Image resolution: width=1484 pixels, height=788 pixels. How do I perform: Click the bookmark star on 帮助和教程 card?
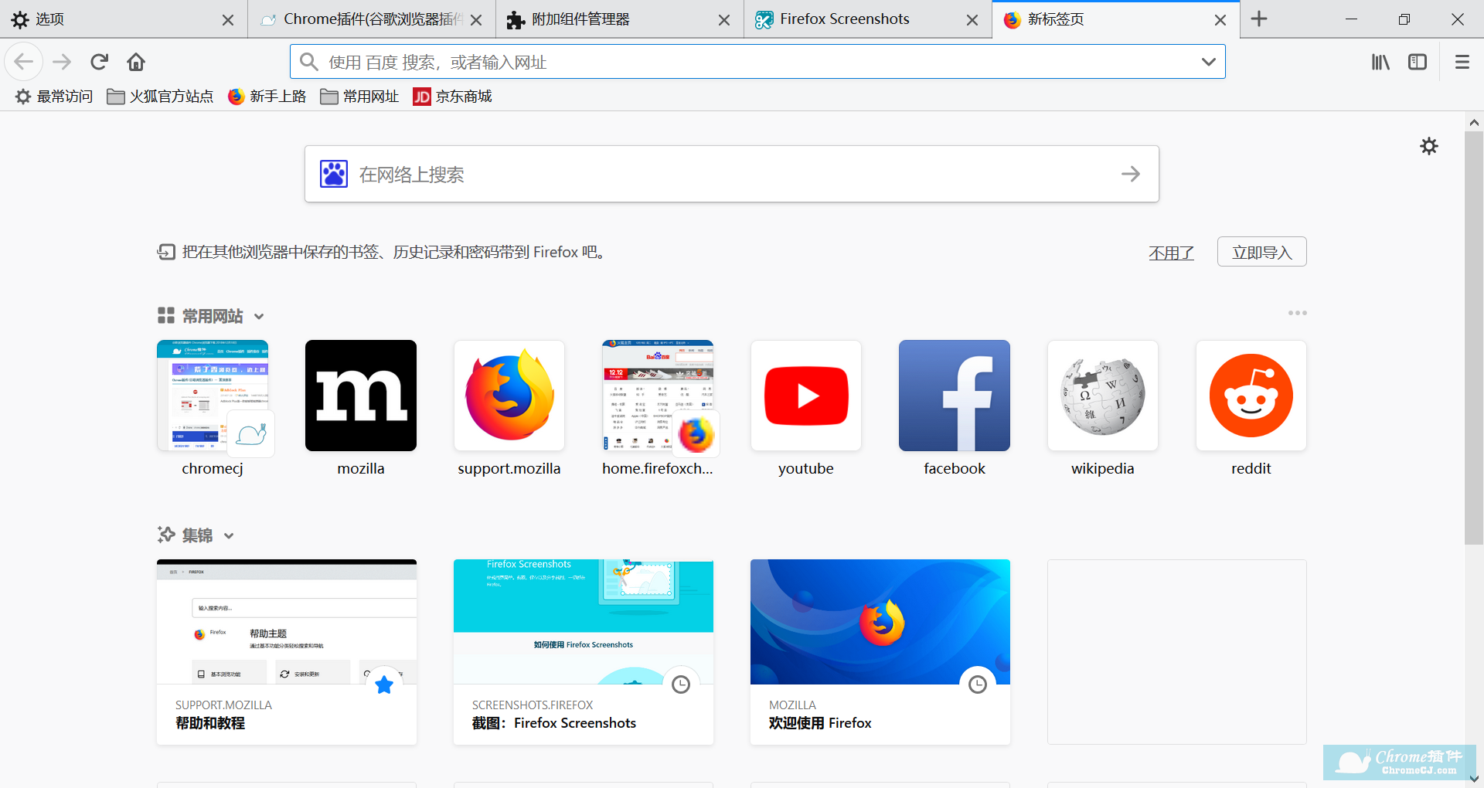[x=384, y=684]
